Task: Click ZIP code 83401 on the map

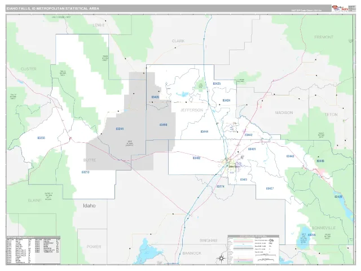Action: 252,149
